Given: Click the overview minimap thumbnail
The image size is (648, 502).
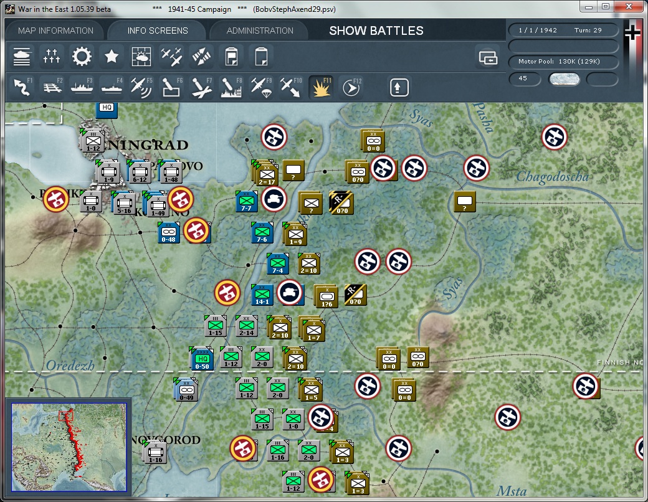Looking at the screenshot, I should coord(69,447).
